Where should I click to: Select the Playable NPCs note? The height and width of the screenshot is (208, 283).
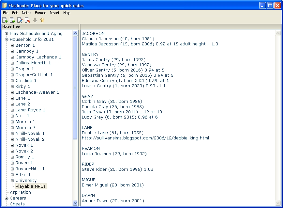coord(31,186)
